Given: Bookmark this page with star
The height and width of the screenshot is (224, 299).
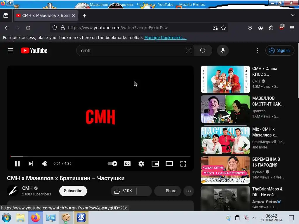Looking at the screenshot, I should pos(223,28).
